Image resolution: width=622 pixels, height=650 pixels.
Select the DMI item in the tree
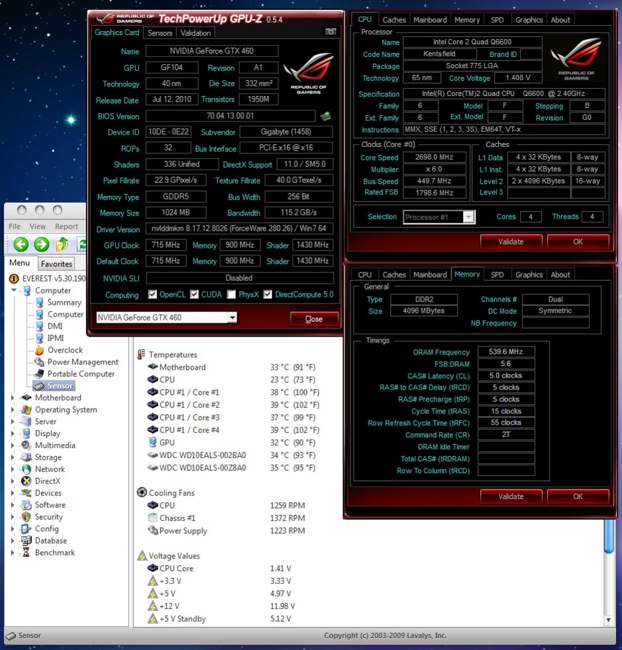click(x=55, y=326)
